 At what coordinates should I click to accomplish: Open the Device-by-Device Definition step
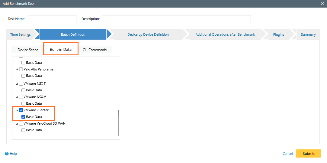148,34
